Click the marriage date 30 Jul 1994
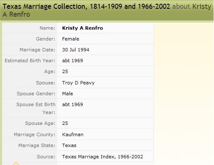 click(x=76, y=50)
